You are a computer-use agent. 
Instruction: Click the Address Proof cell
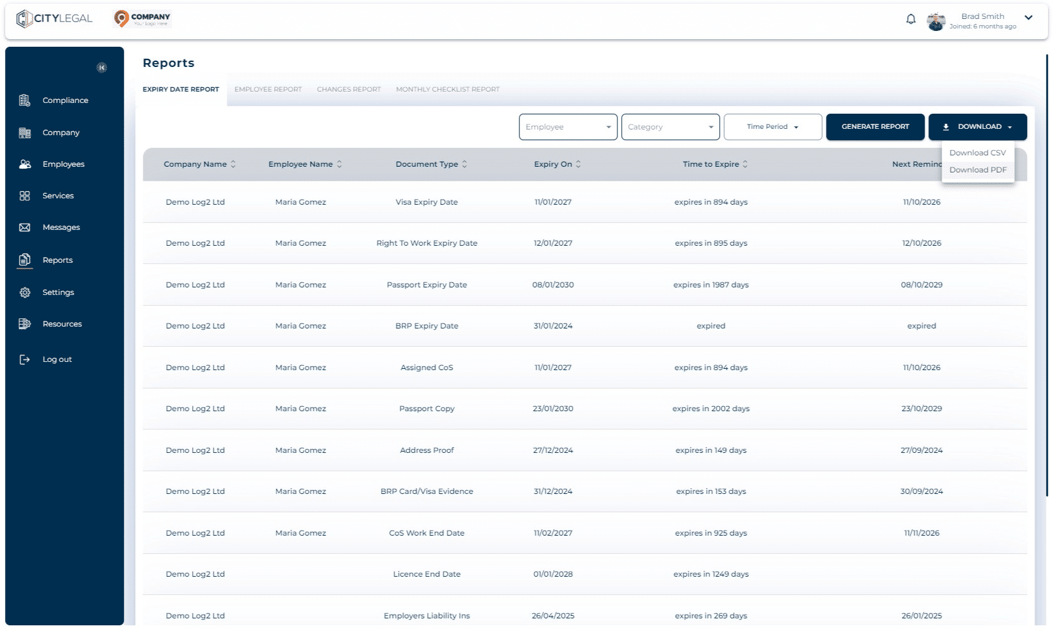click(427, 450)
